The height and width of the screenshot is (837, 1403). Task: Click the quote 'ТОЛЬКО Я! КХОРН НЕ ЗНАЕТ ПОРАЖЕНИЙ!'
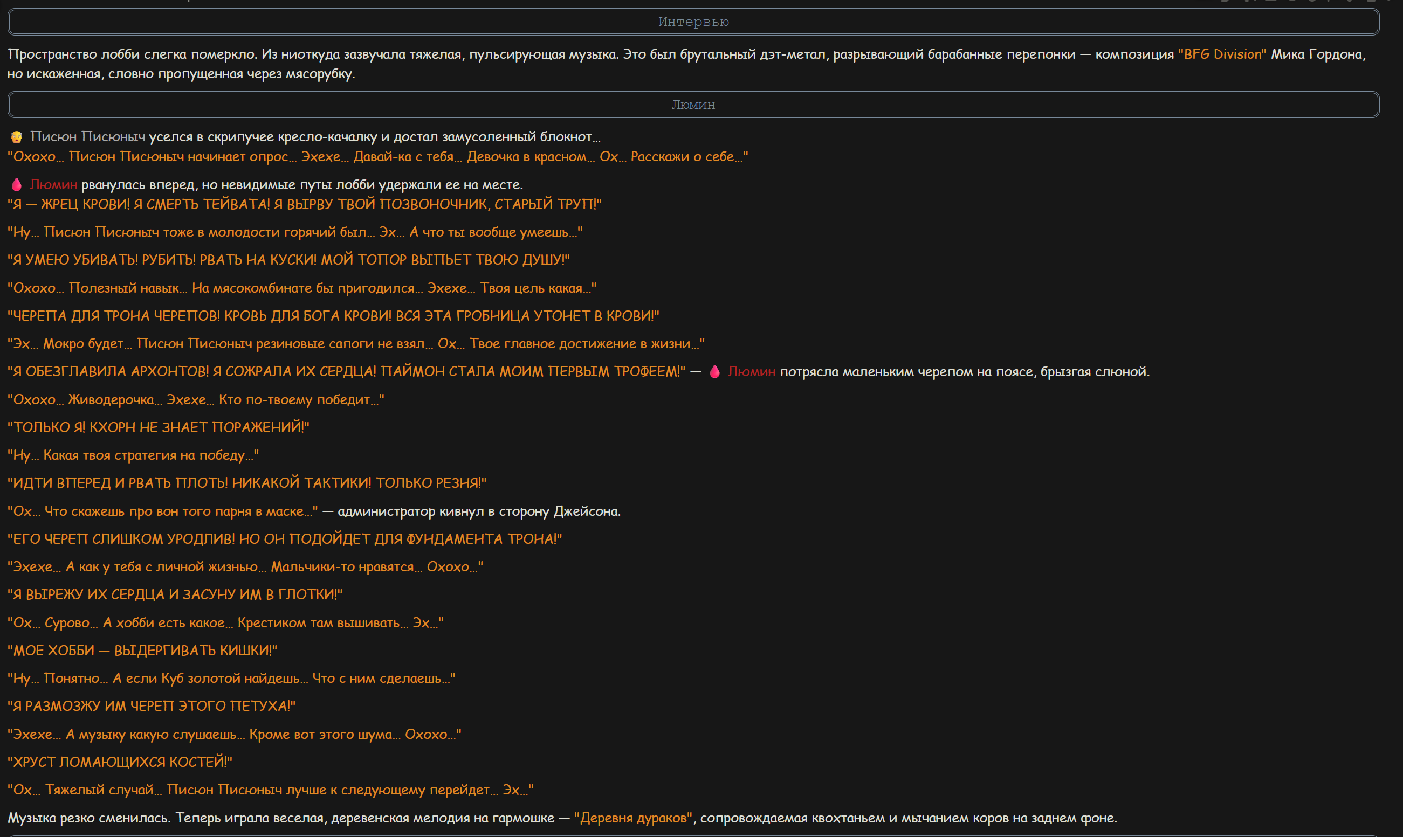coord(159,427)
